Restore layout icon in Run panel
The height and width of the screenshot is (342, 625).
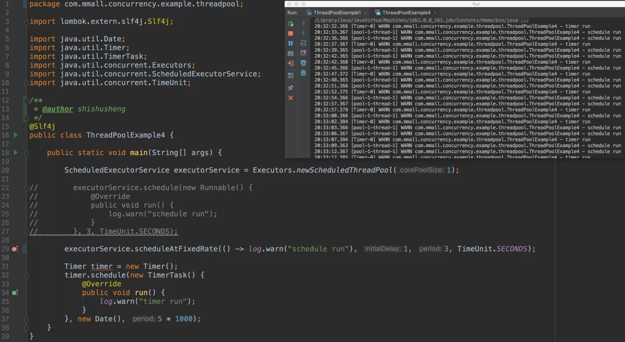pyautogui.click(x=291, y=75)
